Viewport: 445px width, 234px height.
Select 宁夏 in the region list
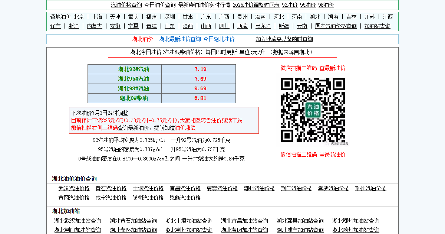pos(133,26)
